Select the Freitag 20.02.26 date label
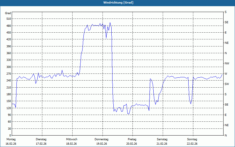The width and height of the screenshot is (235, 147). (x=132, y=141)
